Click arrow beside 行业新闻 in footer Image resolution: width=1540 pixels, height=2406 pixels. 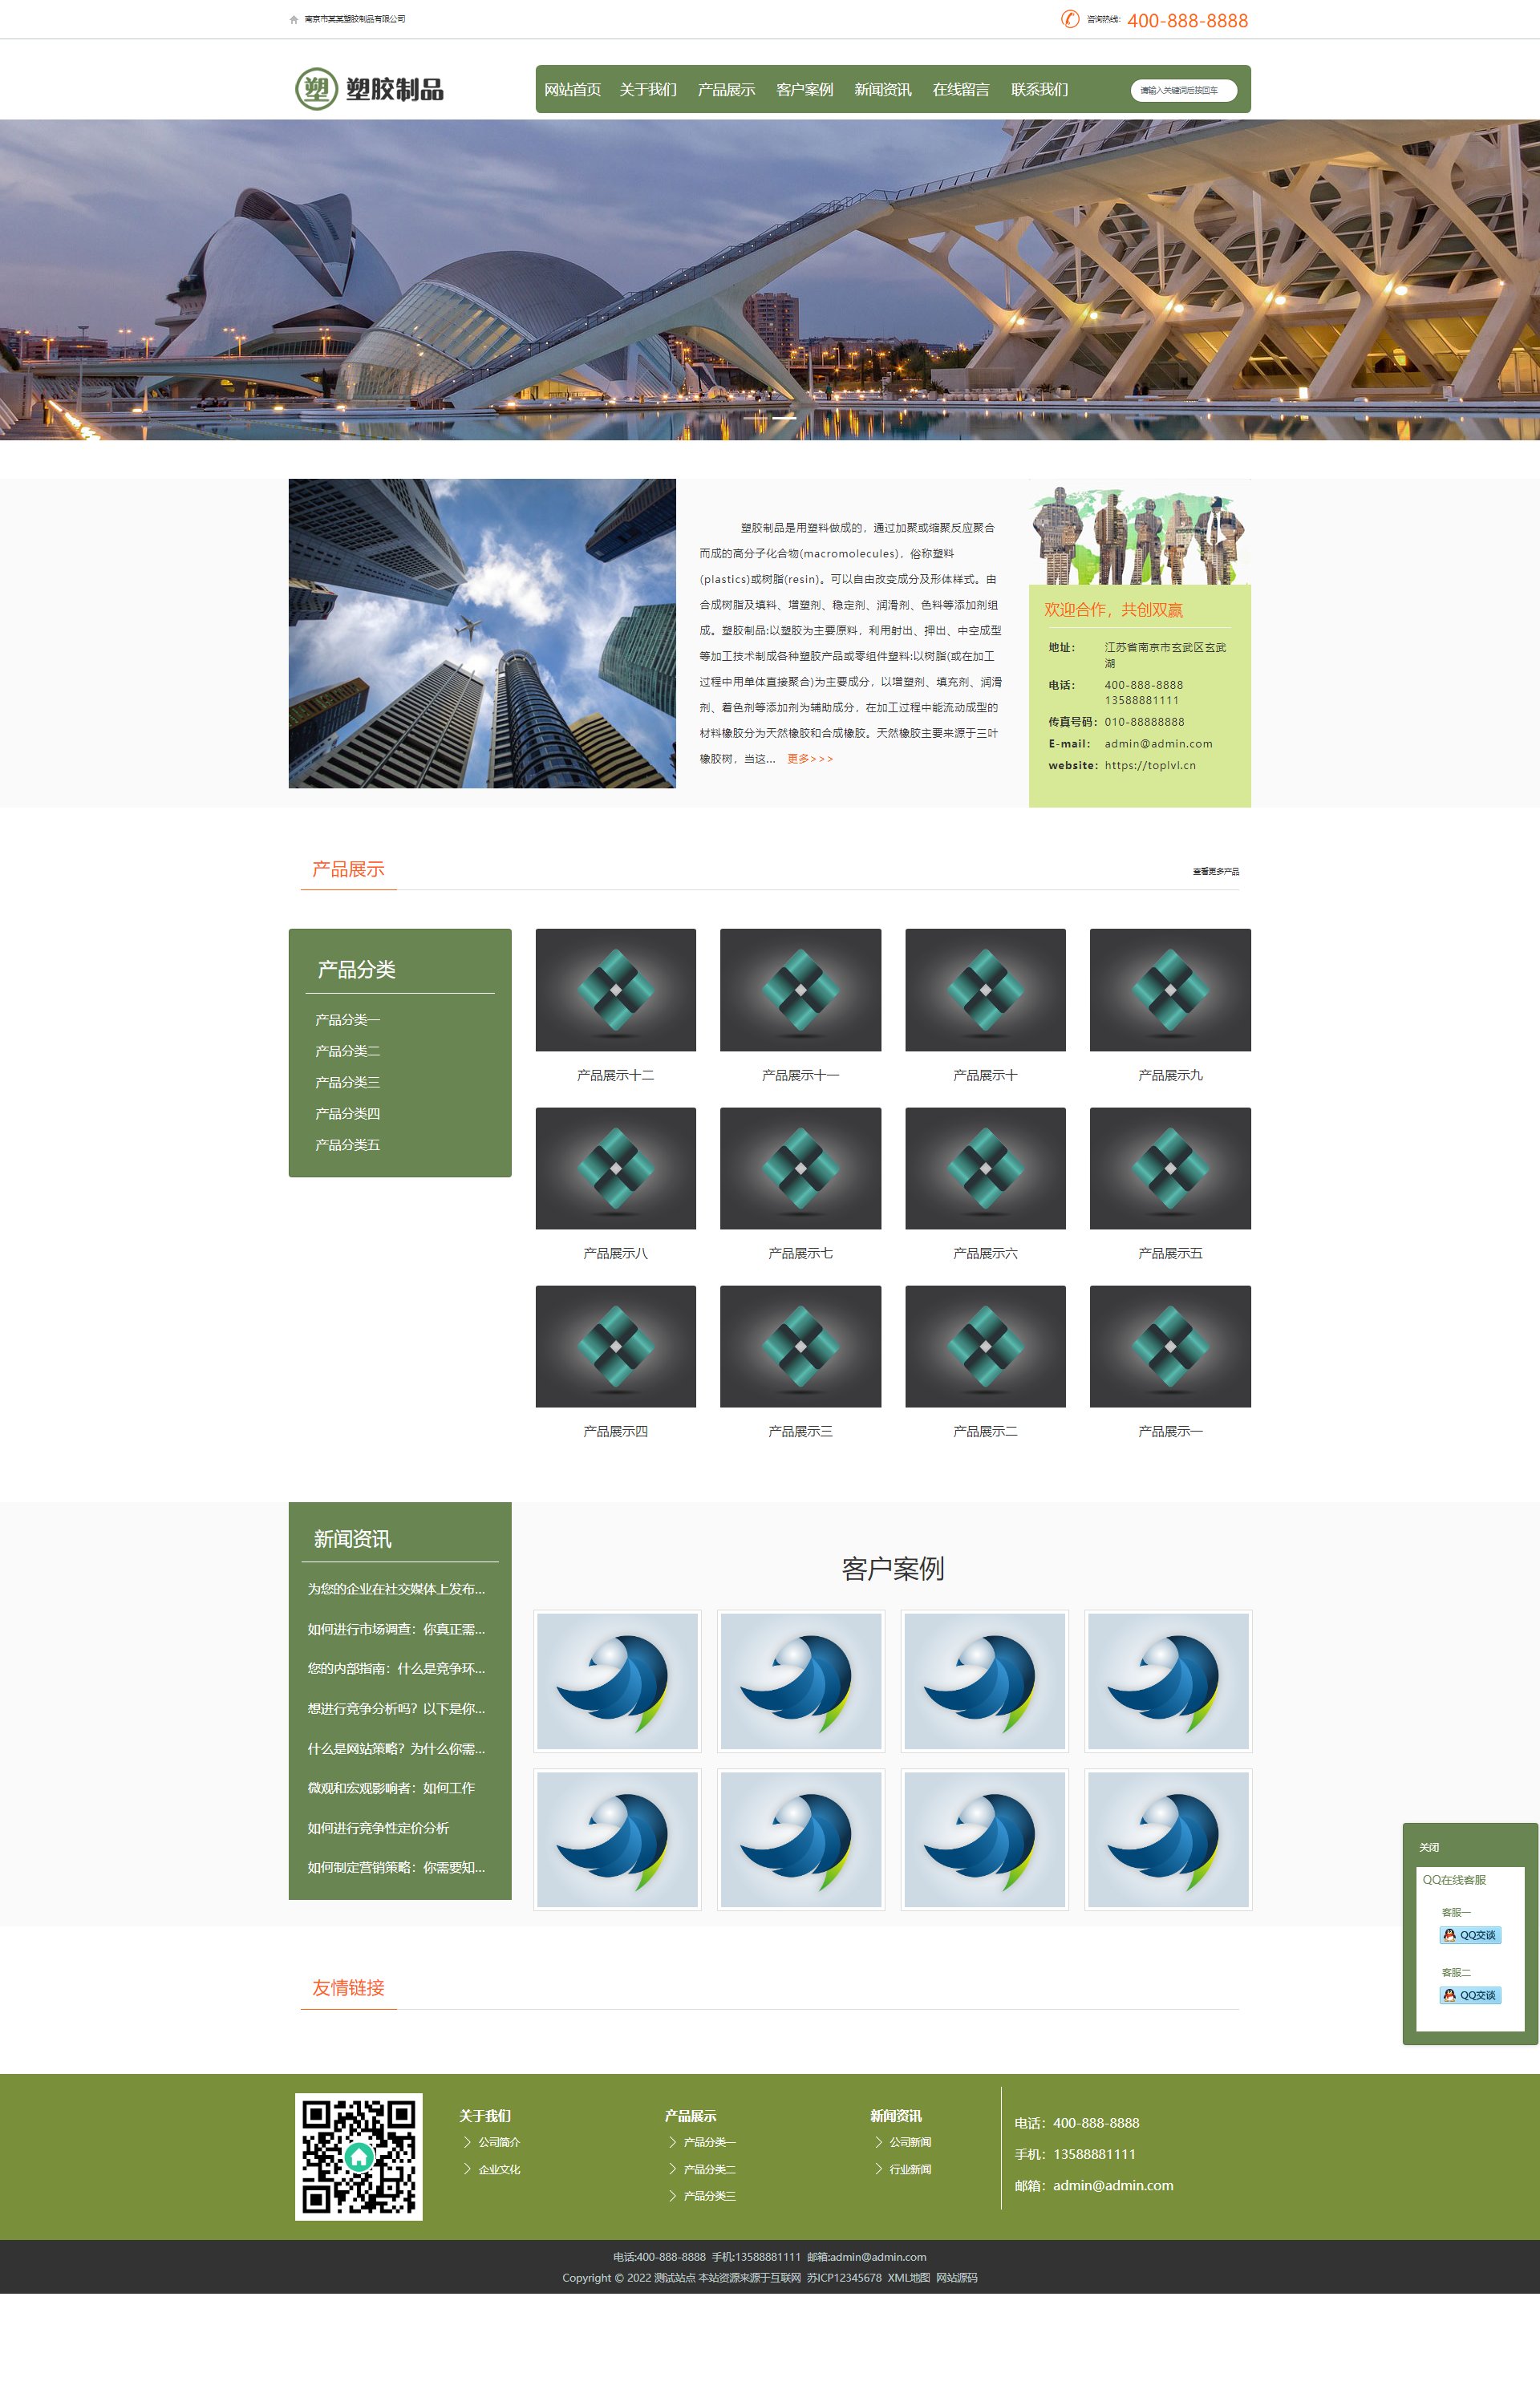click(878, 2168)
